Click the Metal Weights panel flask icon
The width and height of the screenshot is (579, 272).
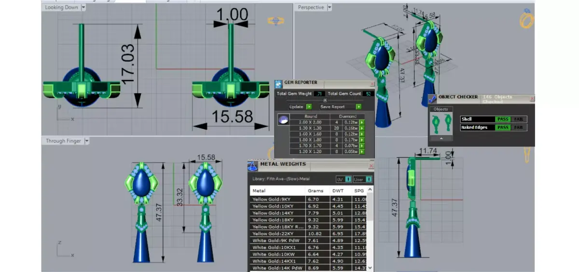tap(252, 166)
